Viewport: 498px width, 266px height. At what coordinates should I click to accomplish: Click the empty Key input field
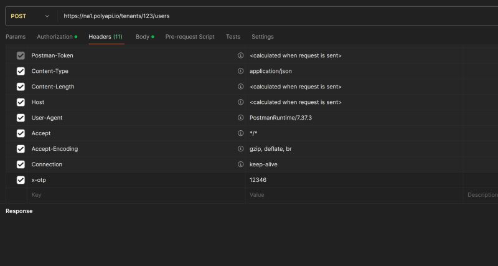coord(136,195)
